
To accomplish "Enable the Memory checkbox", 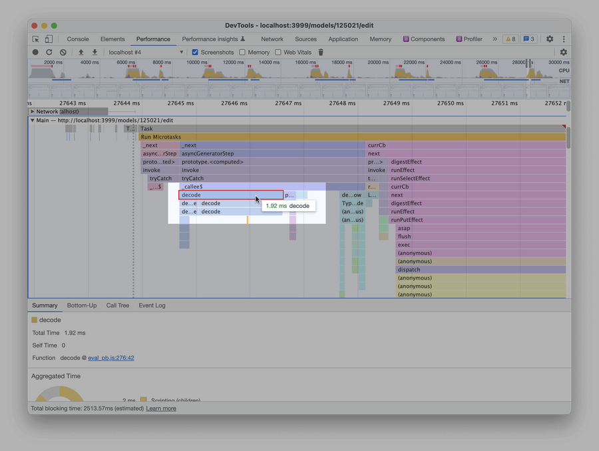I will pyautogui.click(x=242, y=52).
